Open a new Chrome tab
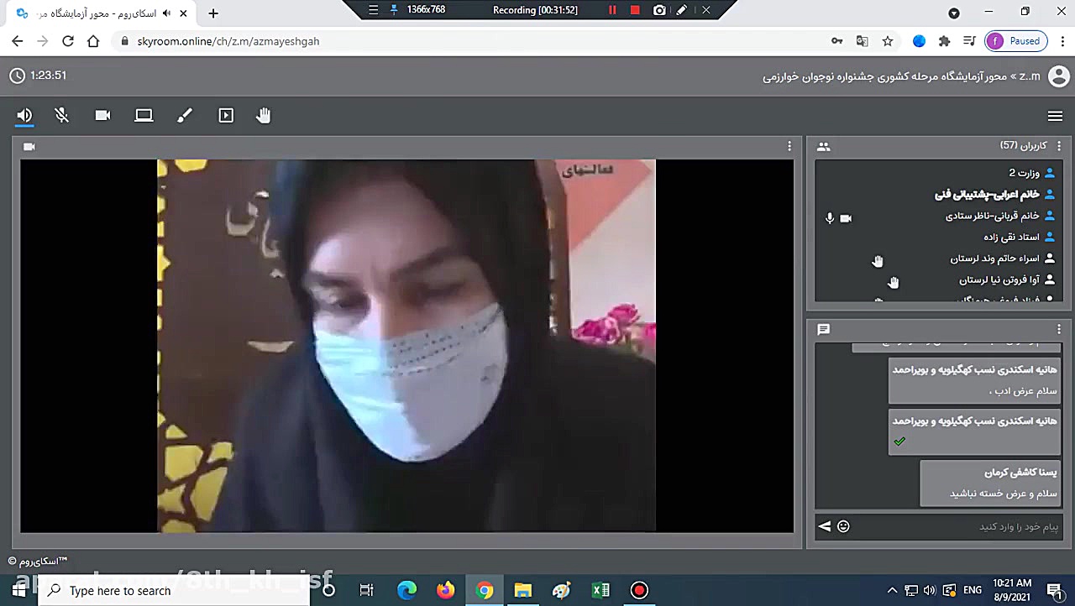 click(x=213, y=13)
